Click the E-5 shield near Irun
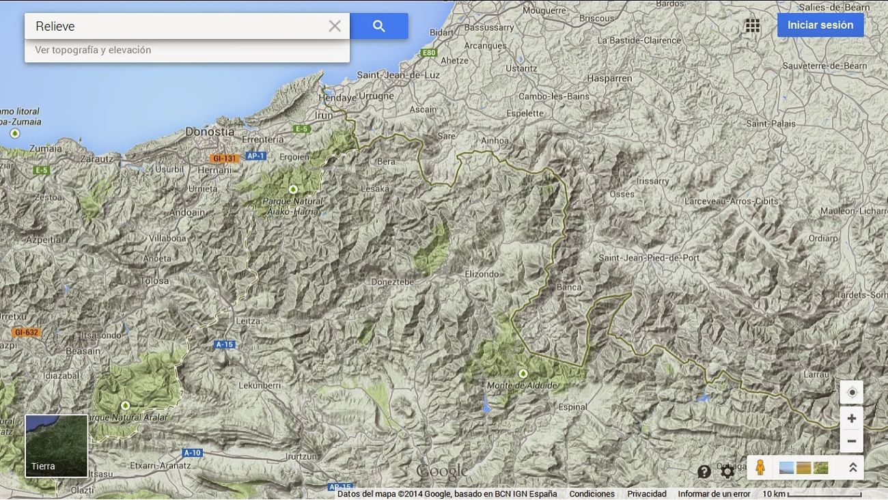Screen dimensions: 888x500 pyautogui.click(x=301, y=128)
